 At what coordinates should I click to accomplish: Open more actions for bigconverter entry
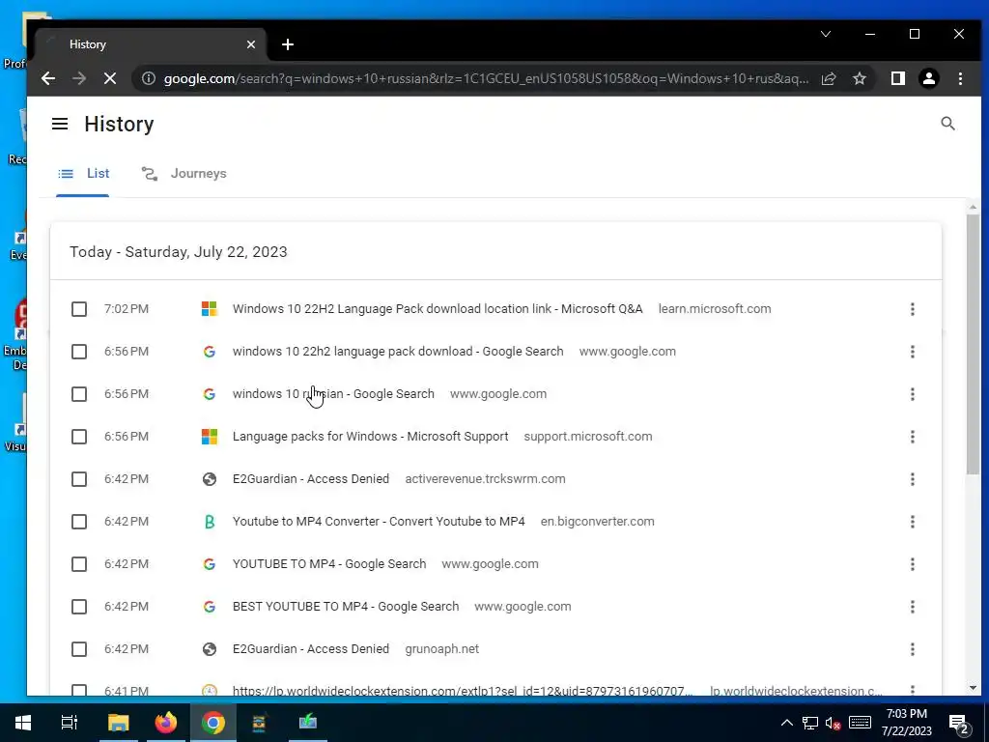point(912,522)
